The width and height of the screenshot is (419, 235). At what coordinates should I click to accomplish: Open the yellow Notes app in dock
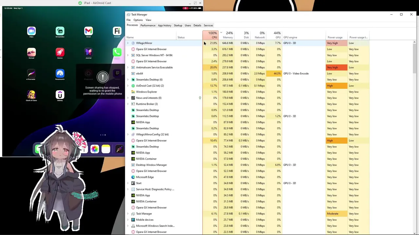(106, 149)
